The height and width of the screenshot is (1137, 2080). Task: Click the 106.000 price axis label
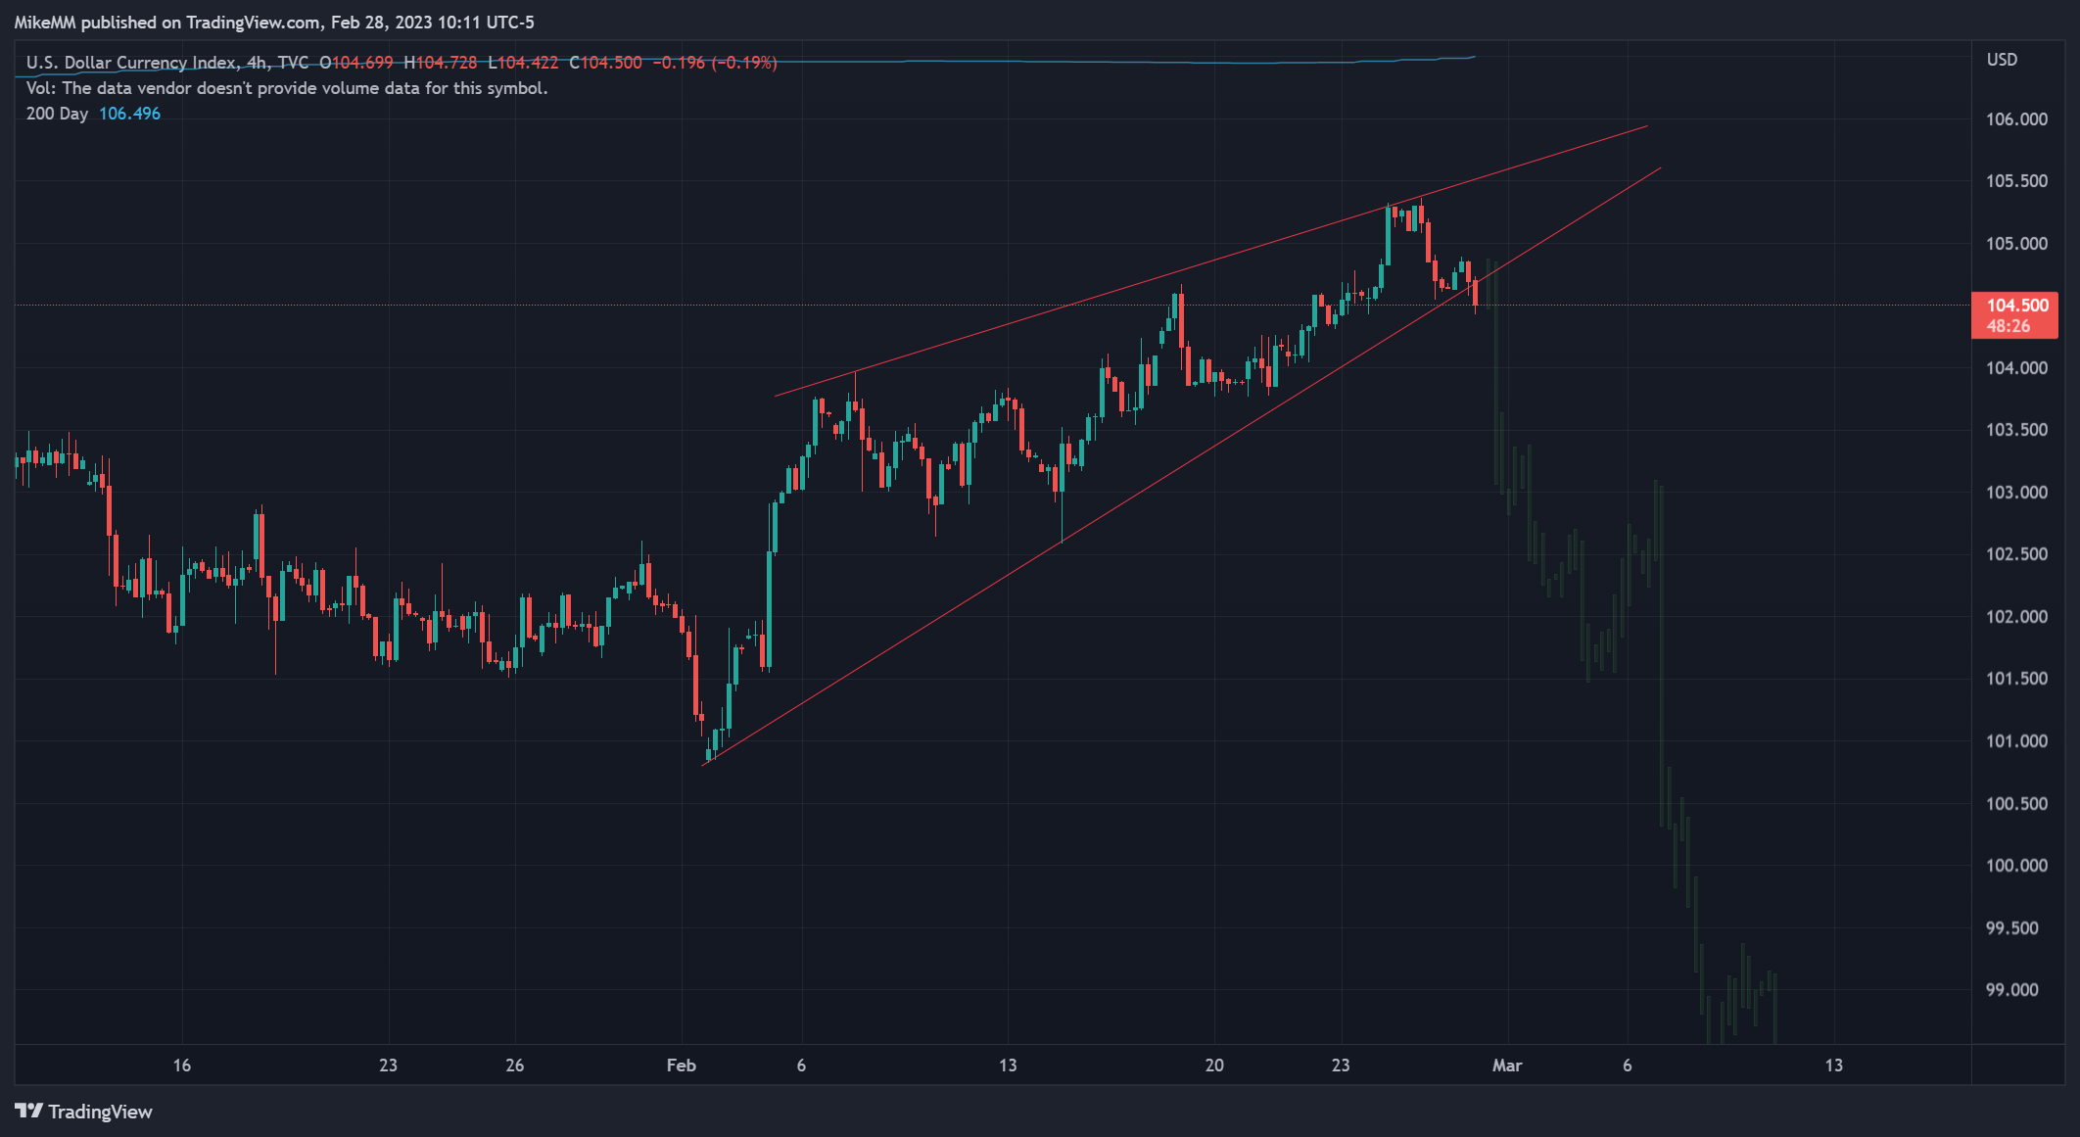(2016, 119)
